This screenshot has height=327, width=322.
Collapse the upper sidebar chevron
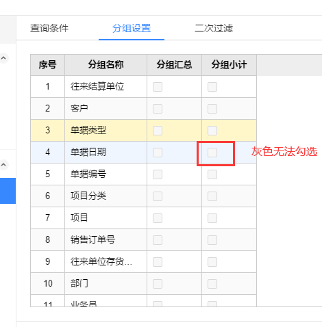tap(3, 58)
